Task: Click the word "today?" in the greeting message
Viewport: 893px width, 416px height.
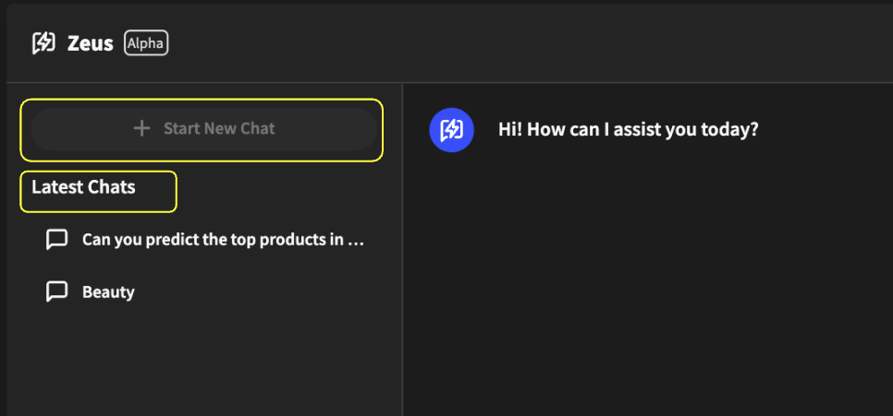Action: [x=734, y=129]
